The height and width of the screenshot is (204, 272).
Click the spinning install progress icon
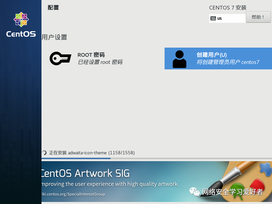coord(44,153)
